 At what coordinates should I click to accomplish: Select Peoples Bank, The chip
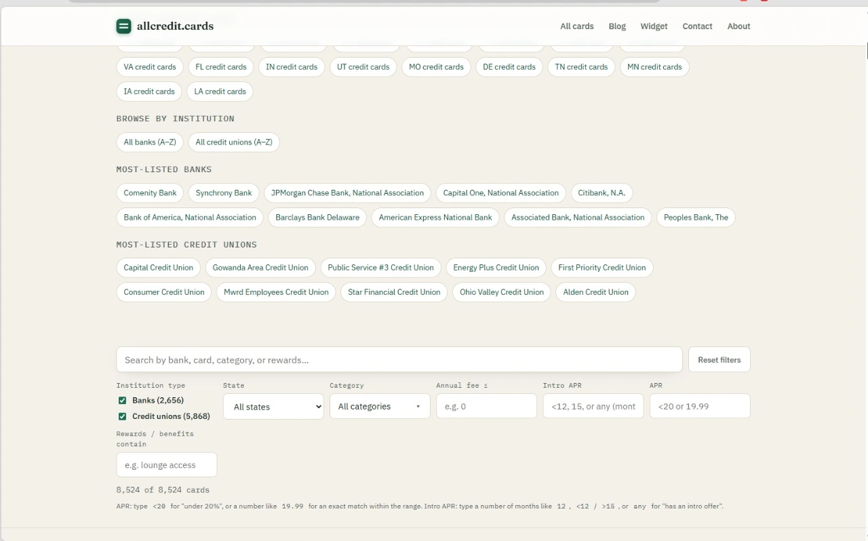(696, 218)
